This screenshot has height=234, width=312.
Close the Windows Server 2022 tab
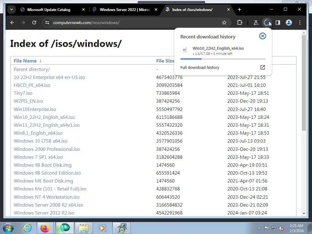tap(156, 9)
